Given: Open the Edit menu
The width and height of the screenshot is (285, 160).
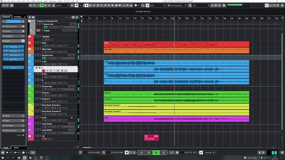Looking at the screenshot, I should [x=9, y=1].
